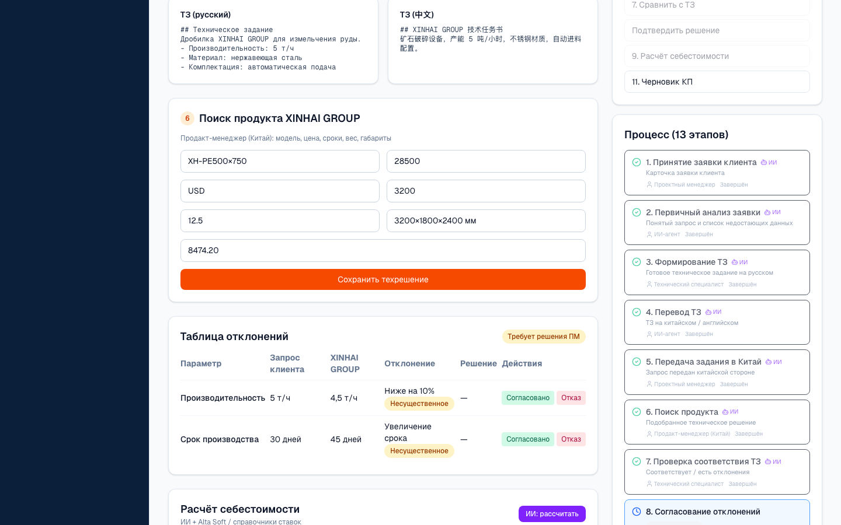This screenshot has width=841, height=525.
Task: Click the dimensions field 3200×1800×2400 мм
Action: tap(486, 220)
